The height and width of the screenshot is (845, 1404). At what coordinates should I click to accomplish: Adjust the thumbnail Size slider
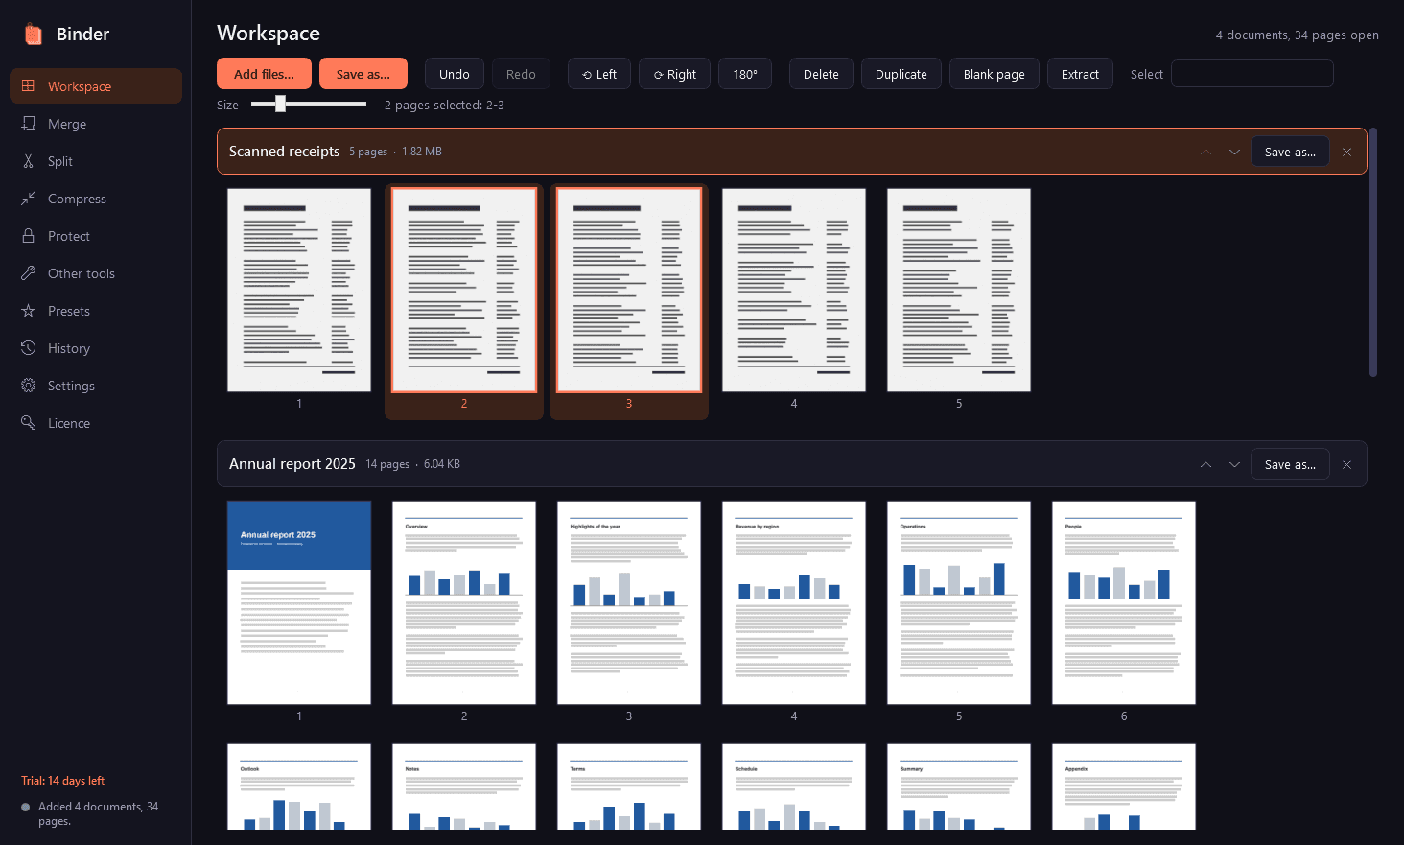308,104
